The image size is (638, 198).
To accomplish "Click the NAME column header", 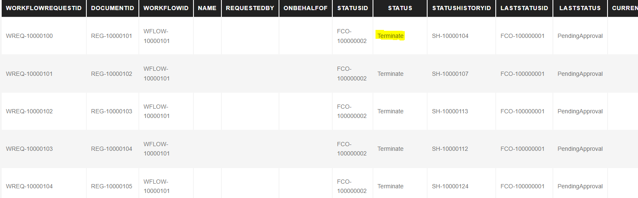I will (207, 8).
